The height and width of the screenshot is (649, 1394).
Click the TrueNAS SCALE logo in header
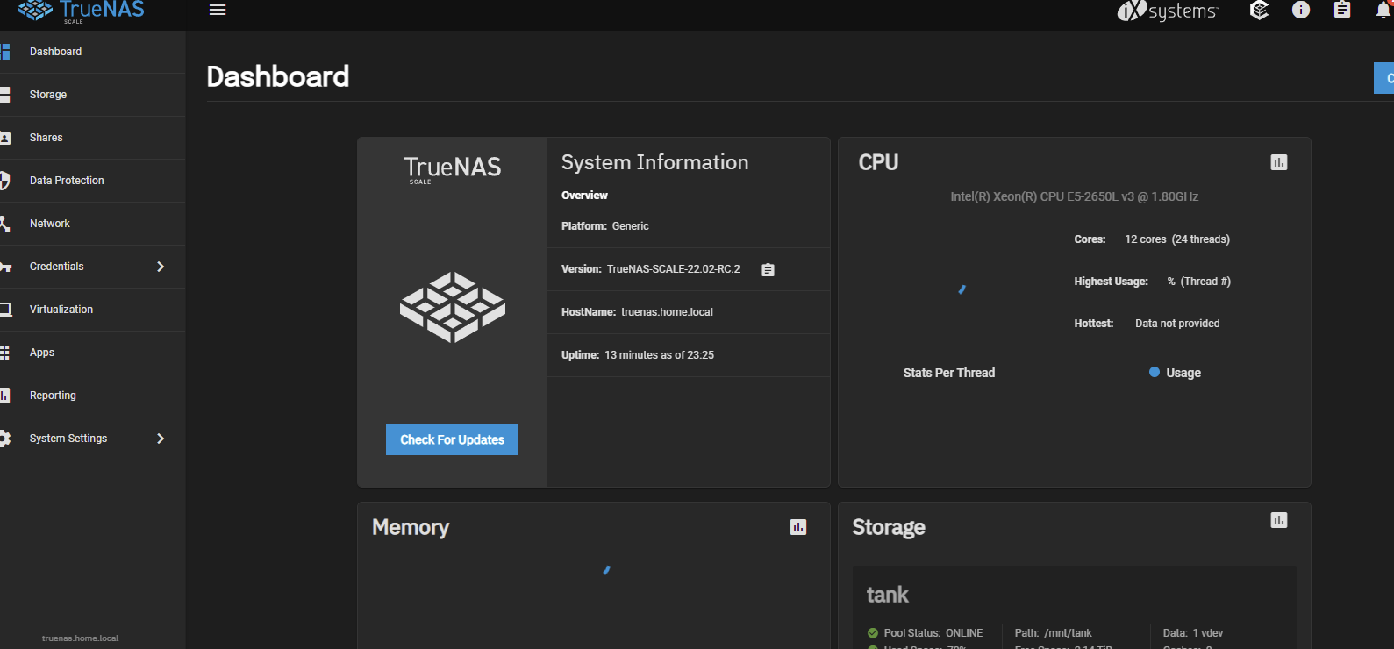pos(81,11)
